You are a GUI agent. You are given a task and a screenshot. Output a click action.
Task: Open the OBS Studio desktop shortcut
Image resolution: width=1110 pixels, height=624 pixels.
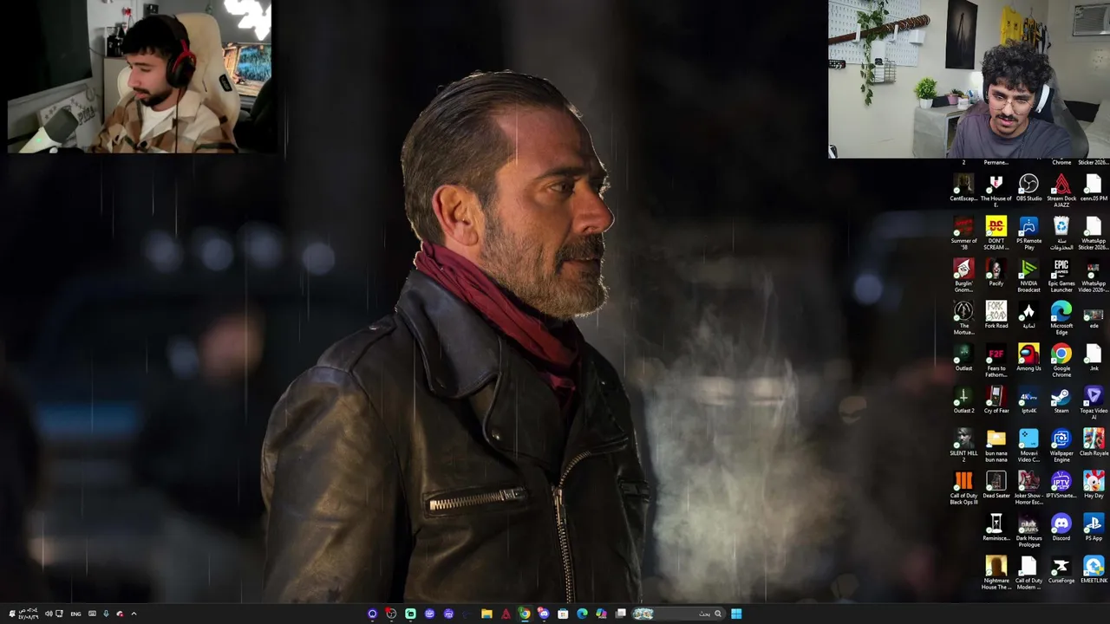1028,188
